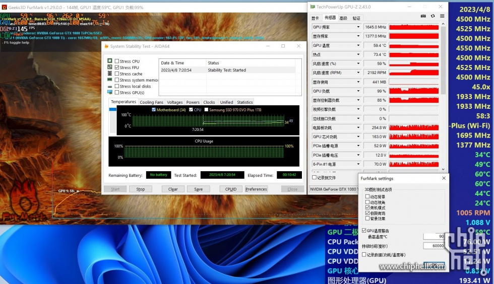Click the monitor icon beside Stress GPU(s)

110,92
